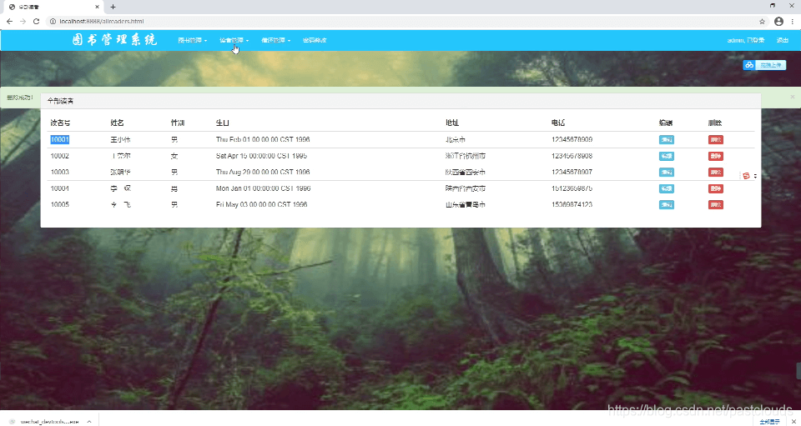Image resolution: width=801 pixels, height=426 pixels.
Task: Expand the download item chevron menu
Action: coord(89,421)
